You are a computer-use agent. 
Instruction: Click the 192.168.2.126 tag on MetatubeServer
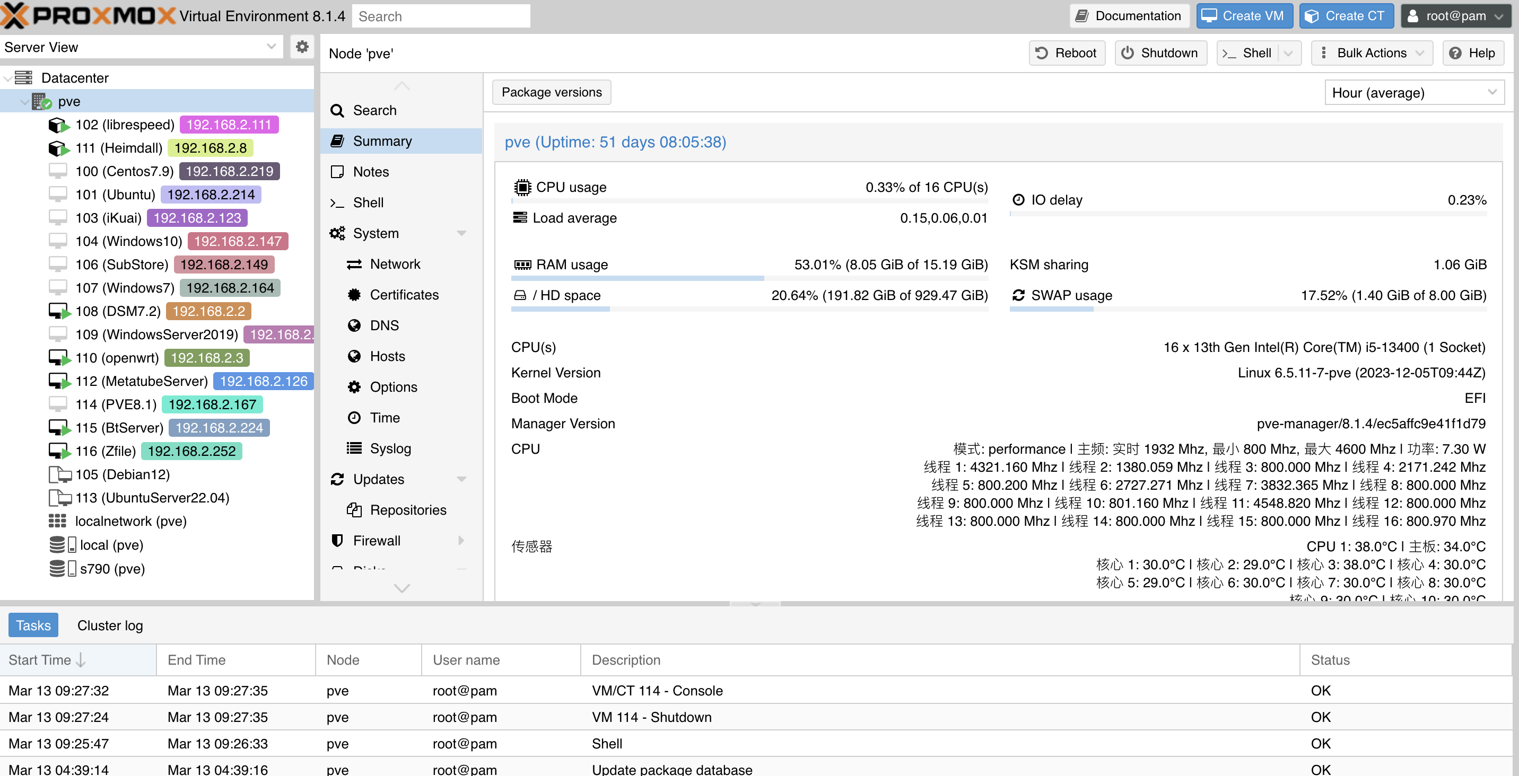pyautogui.click(x=264, y=381)
